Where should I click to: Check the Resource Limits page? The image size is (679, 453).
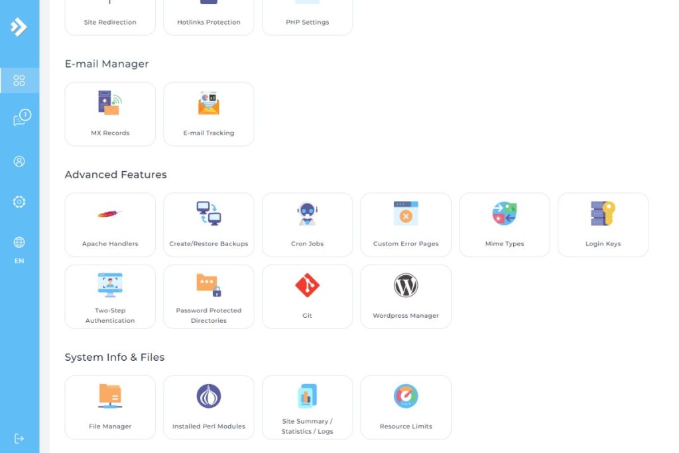(x=405, y=407)
